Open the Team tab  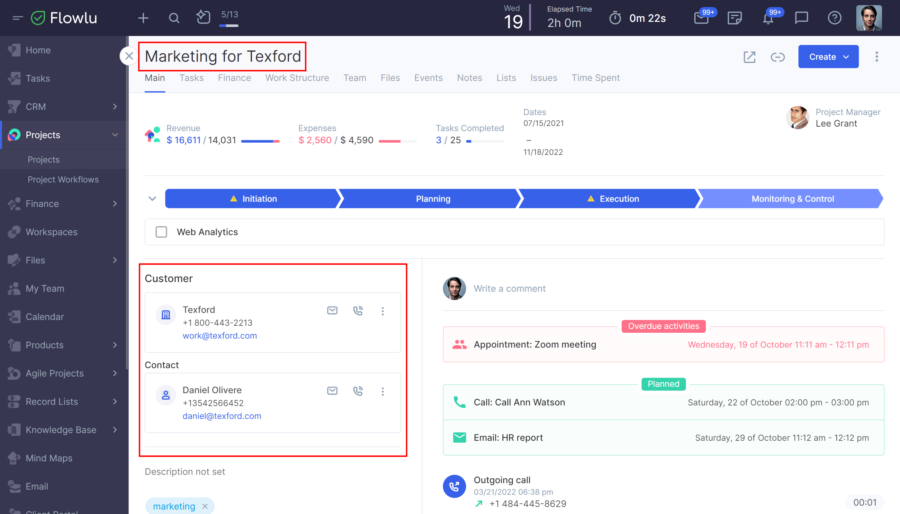[x=355, y=78]
